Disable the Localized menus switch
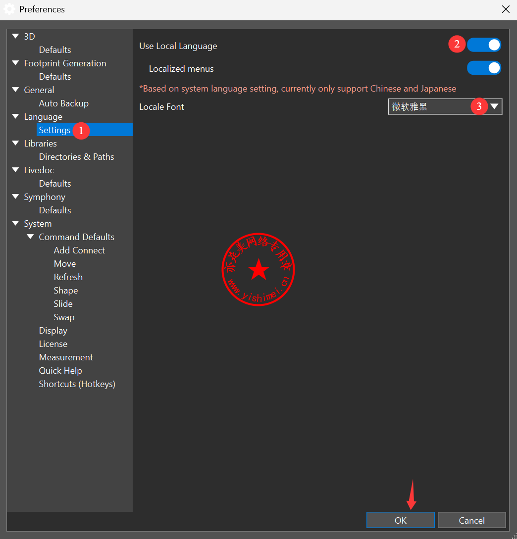 [484, 68]
